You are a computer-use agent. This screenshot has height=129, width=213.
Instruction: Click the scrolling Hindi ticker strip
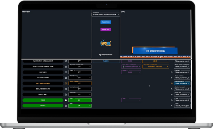155,57
